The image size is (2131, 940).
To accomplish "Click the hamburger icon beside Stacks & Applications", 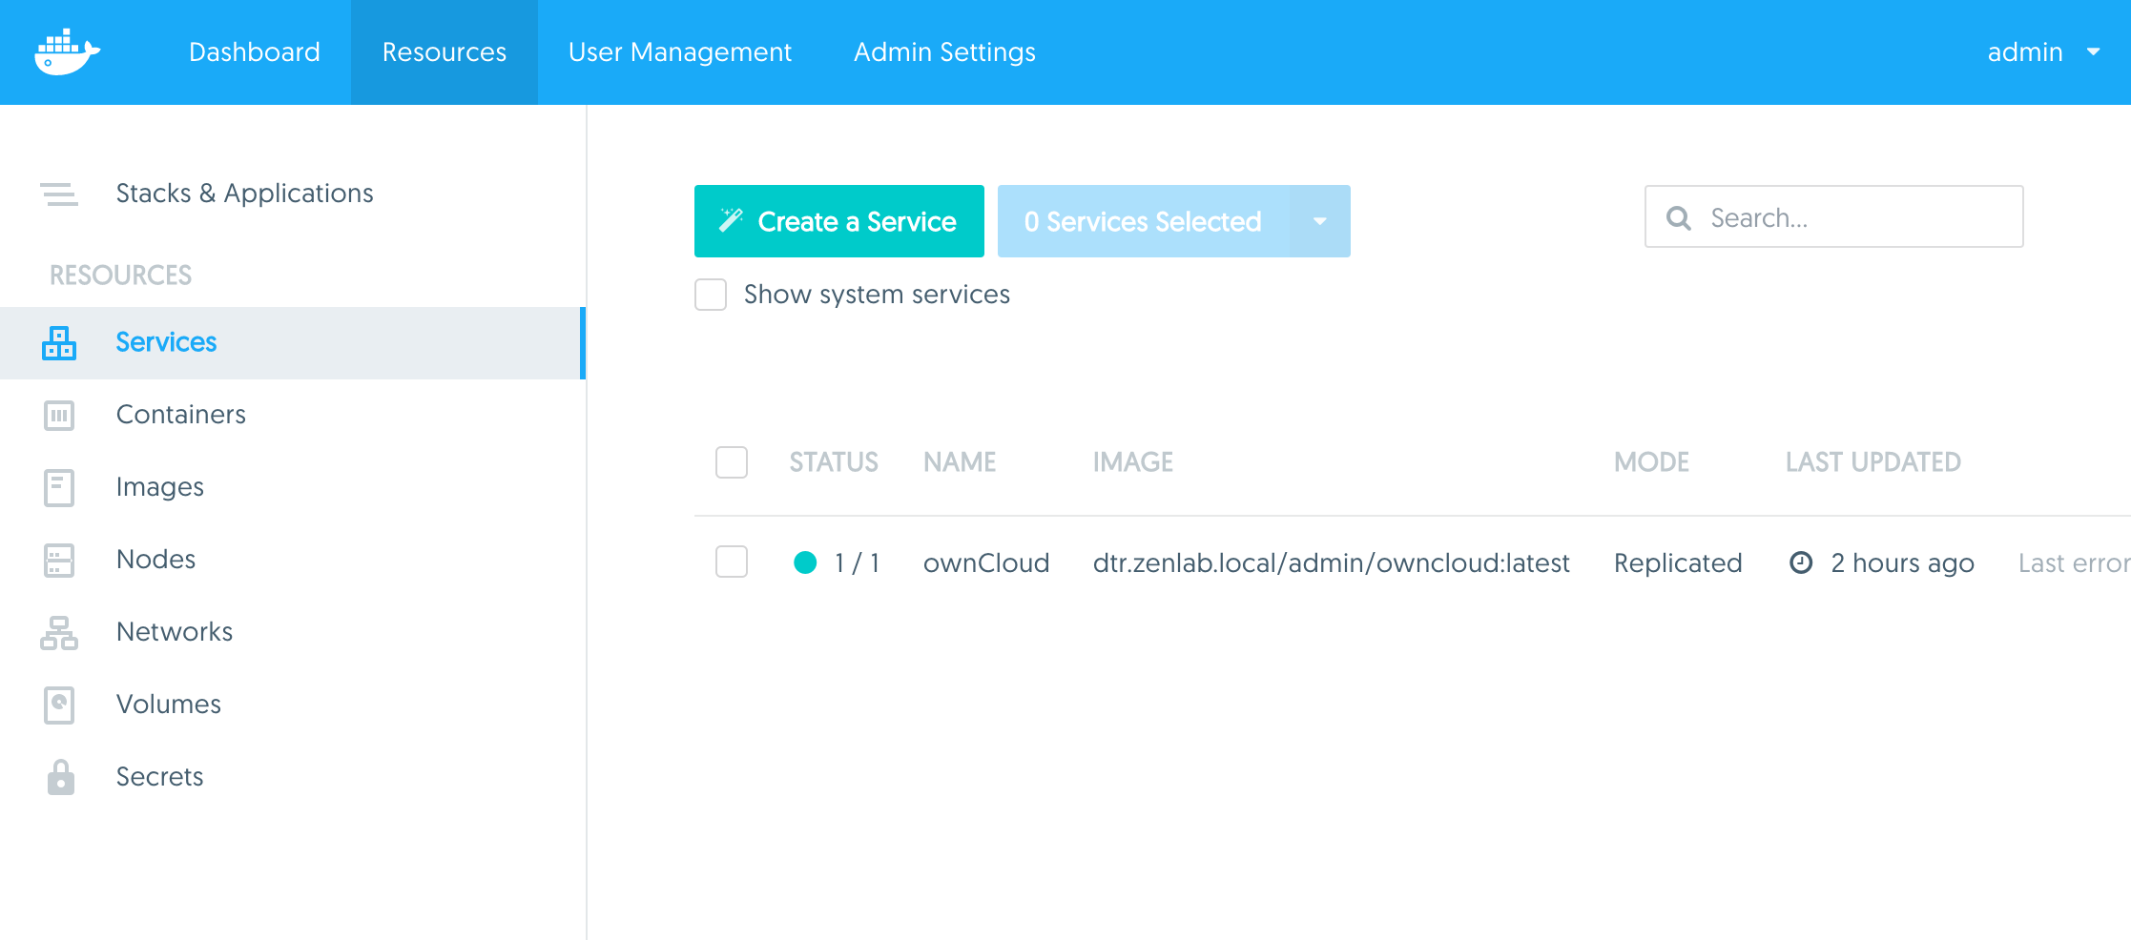I will (x=59, y=194).
